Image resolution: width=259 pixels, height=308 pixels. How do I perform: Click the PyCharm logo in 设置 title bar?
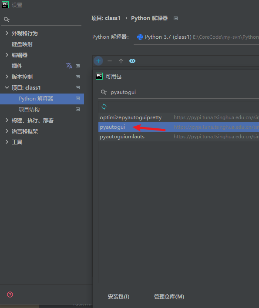5,5
